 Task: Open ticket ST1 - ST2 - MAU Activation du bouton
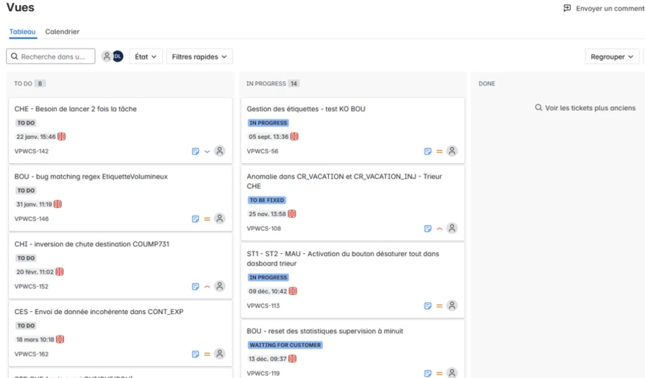pos(343,259)
